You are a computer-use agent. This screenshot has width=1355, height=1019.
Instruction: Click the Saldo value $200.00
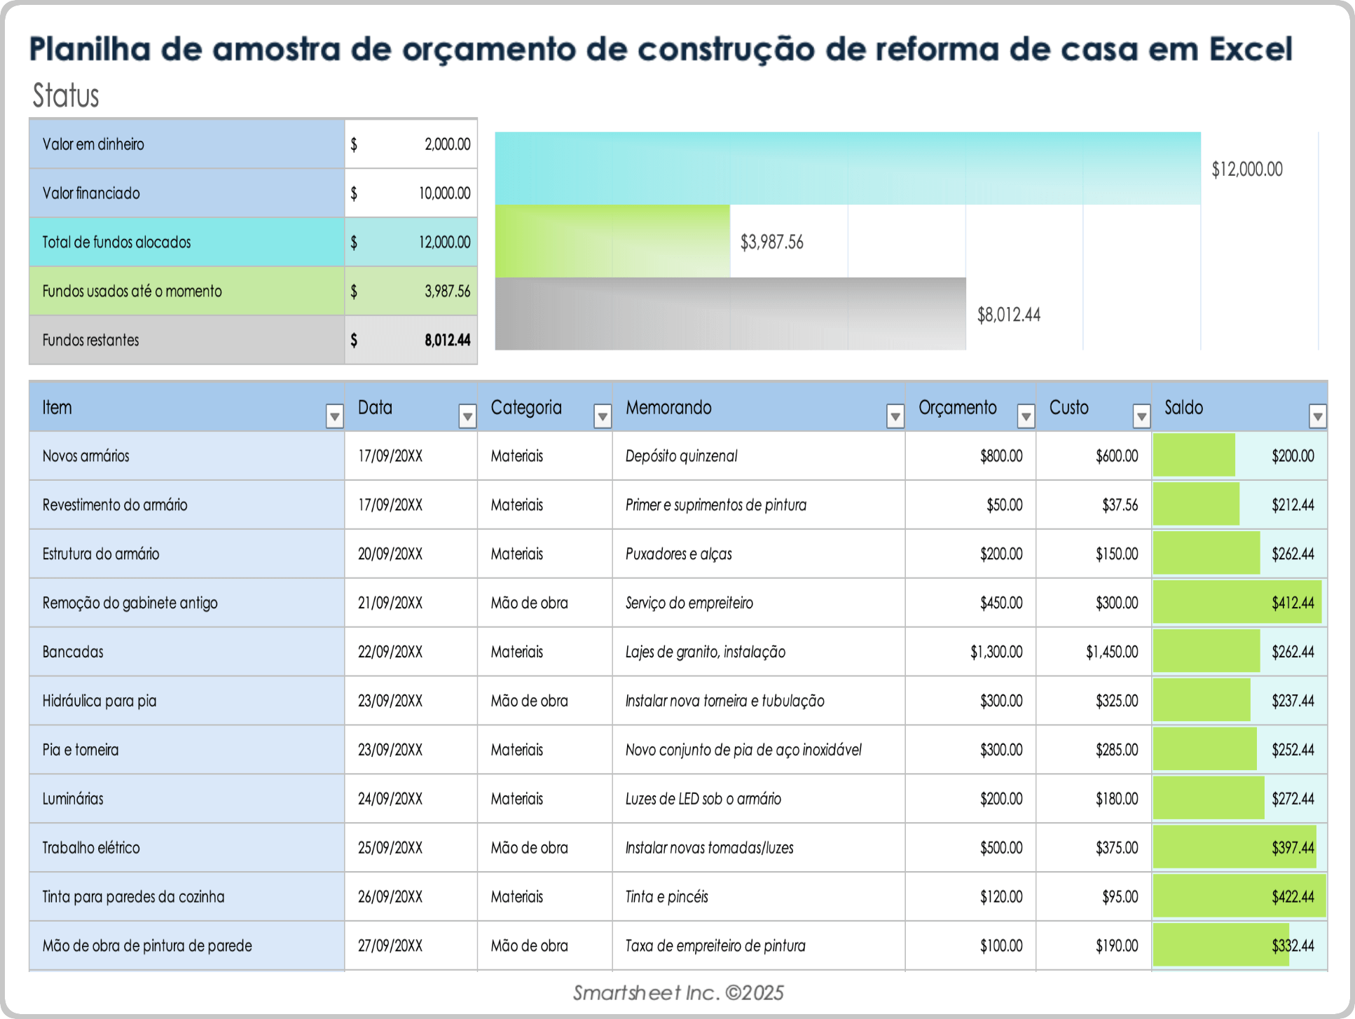(x=1293, y=456)
